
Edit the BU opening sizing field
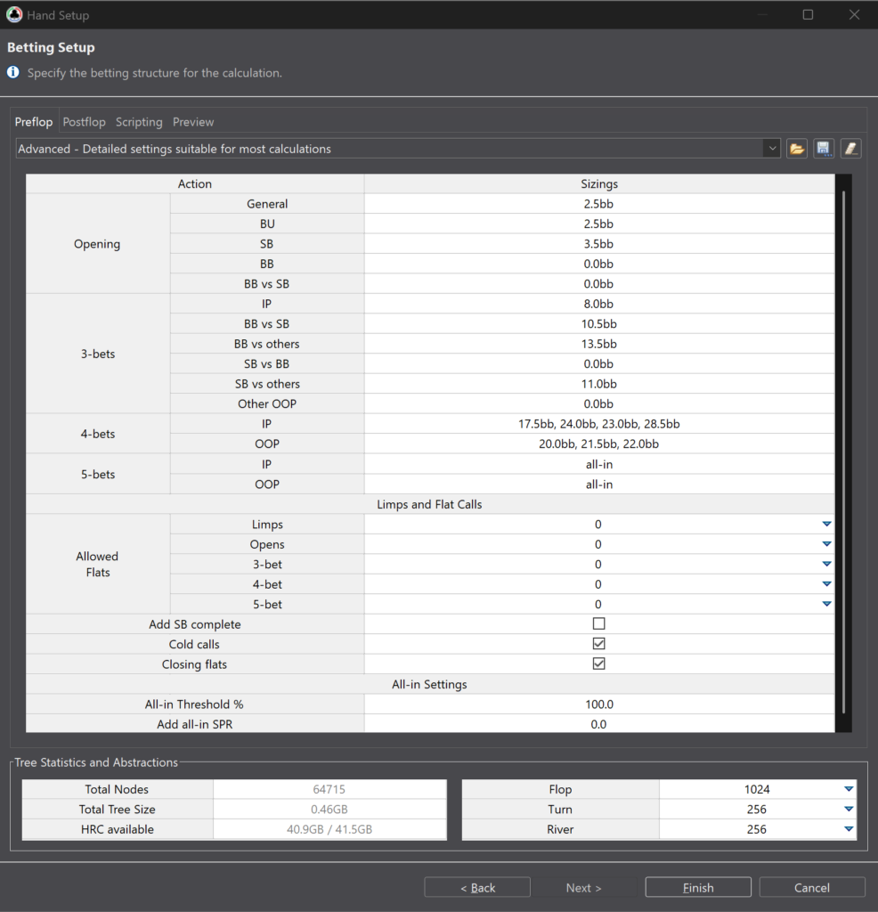(599, 224)
